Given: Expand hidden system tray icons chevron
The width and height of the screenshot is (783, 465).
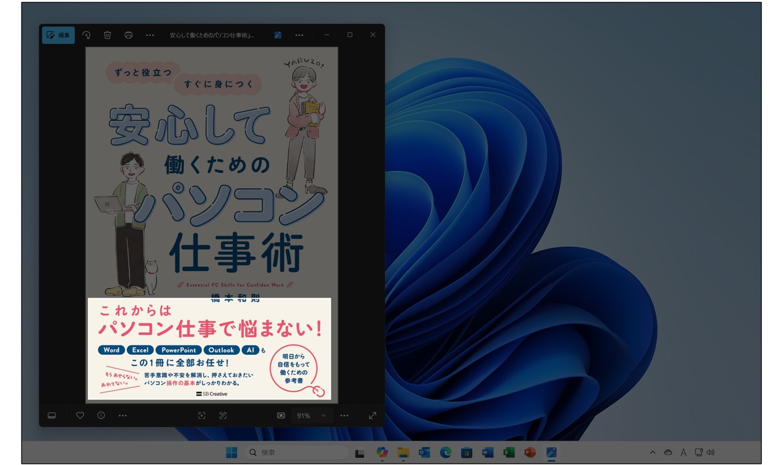Looking at the screenshot, I should 652,452.
